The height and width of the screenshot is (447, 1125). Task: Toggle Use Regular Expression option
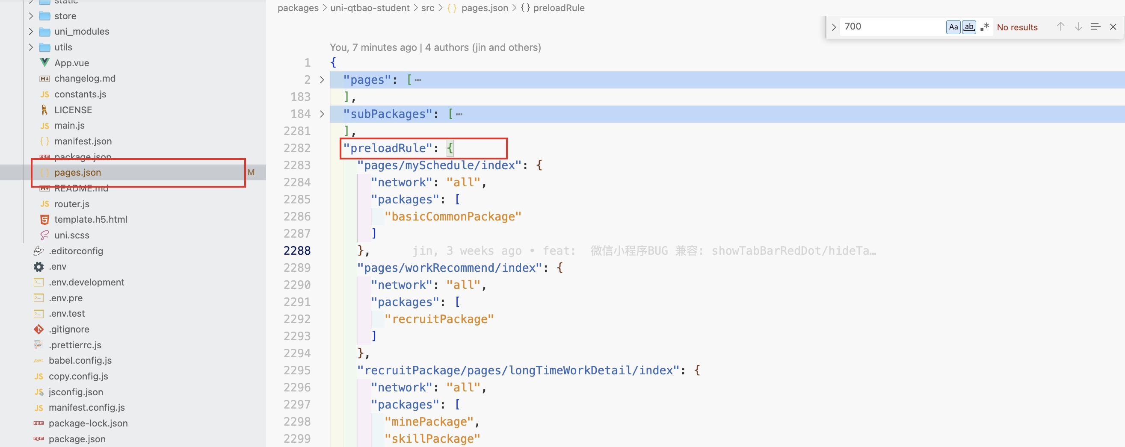click(x=984, y=27)
